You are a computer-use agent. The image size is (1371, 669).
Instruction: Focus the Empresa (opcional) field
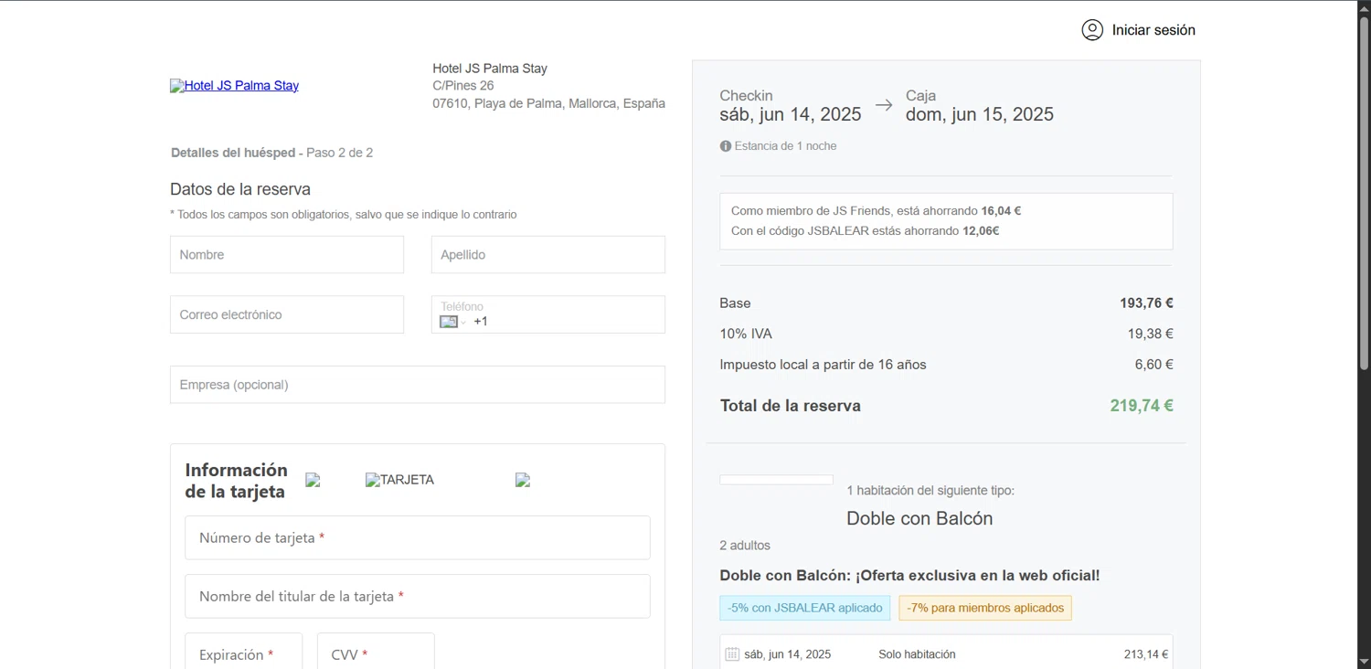click(418, 385)
